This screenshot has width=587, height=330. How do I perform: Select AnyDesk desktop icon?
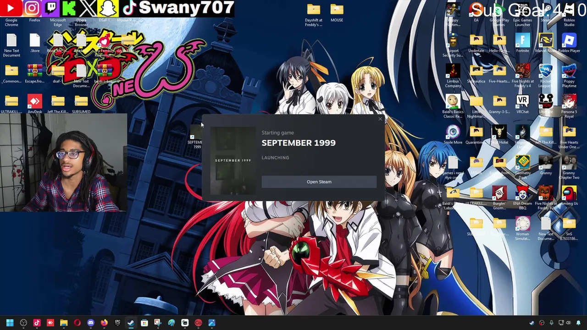point(35,104)
